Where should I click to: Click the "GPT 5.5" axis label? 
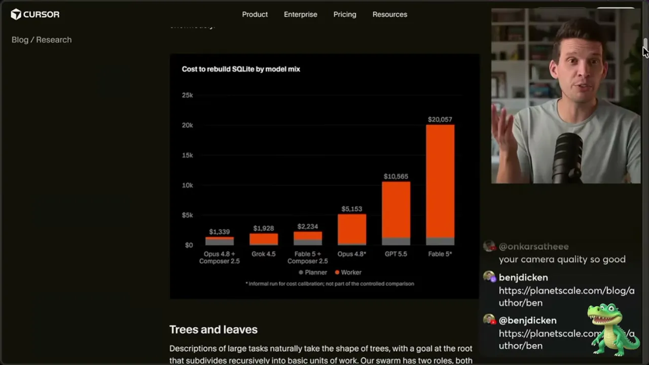[396, 254]
